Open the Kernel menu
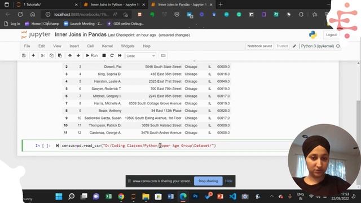The width and height of the screenshot is (361, 203). pyautogui.click(x=107, y=46)
